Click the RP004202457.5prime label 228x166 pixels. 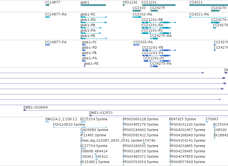188,130
